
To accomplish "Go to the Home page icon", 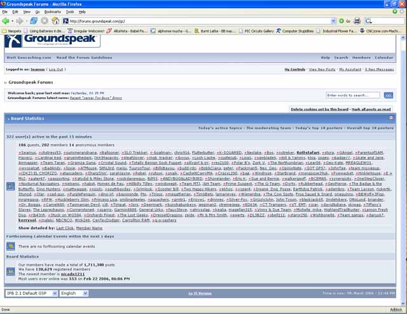I will [x=55, y=21].
